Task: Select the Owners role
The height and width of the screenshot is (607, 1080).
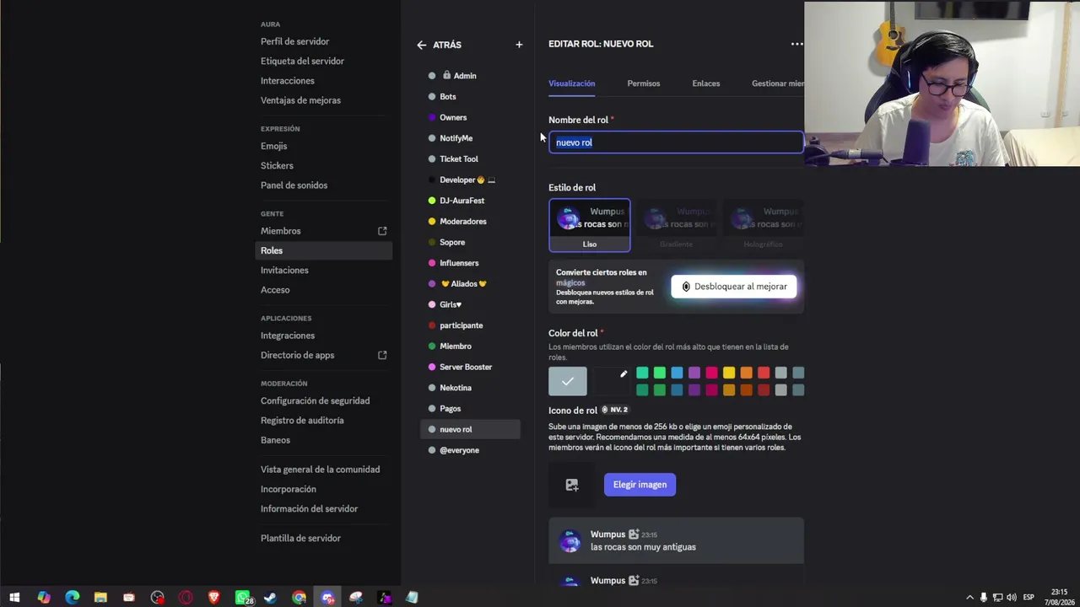Action: [470, 117]
